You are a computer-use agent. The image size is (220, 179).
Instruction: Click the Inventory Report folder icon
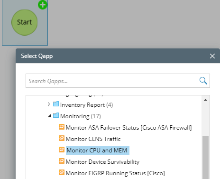[x=56, y=104]
